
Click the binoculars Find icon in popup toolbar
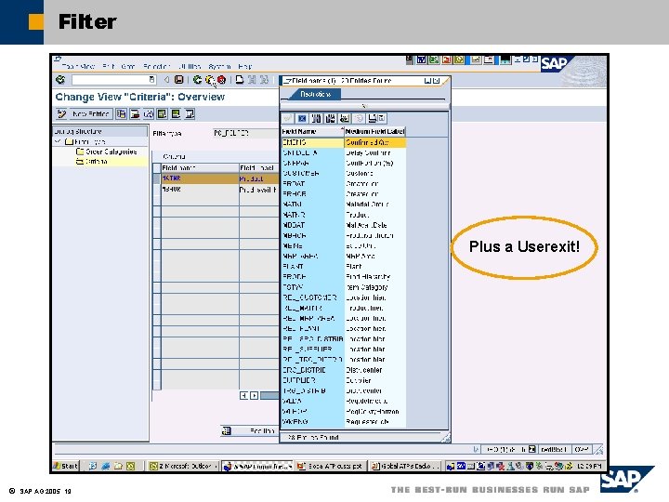pyautogui.click(x=316, y=118)
